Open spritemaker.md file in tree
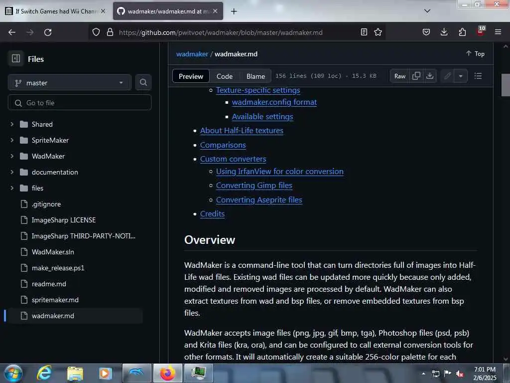510x383 pixels. click(55, 300)
